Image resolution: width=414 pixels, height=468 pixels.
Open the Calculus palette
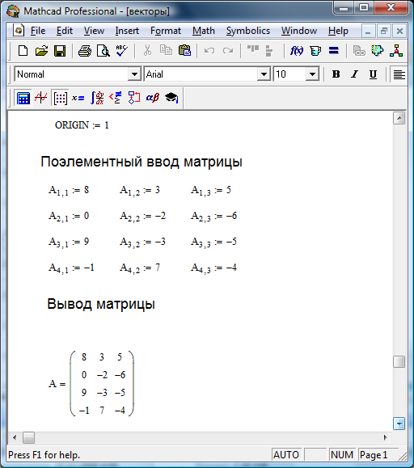click(97, 98)
